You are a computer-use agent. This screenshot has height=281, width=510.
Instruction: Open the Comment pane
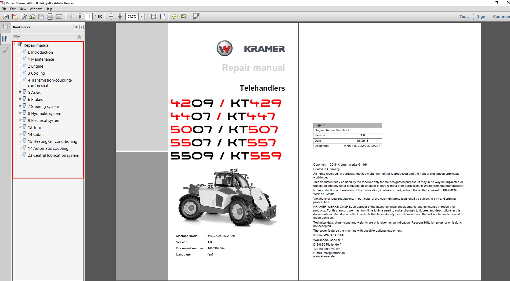(501, 17)
